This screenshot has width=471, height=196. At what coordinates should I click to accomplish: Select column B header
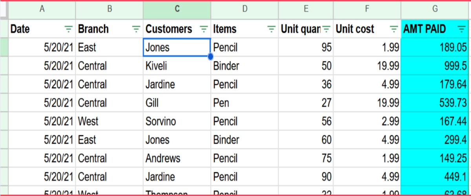[x=110, y=9]
